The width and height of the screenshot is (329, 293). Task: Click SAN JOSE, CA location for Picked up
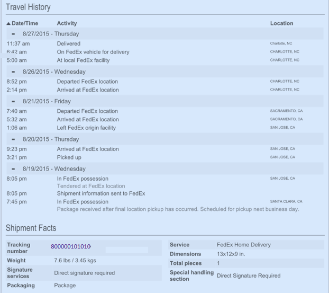pyautogui.click(x=282, y=157)
